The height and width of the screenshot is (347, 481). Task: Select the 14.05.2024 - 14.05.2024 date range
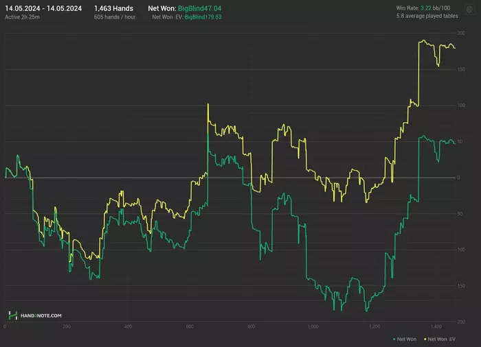click(x=43, y=8)
